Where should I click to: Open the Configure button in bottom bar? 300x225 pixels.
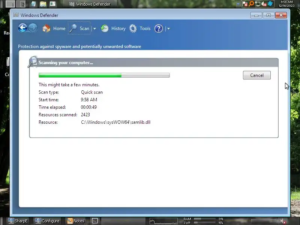[x=48, y=221]
